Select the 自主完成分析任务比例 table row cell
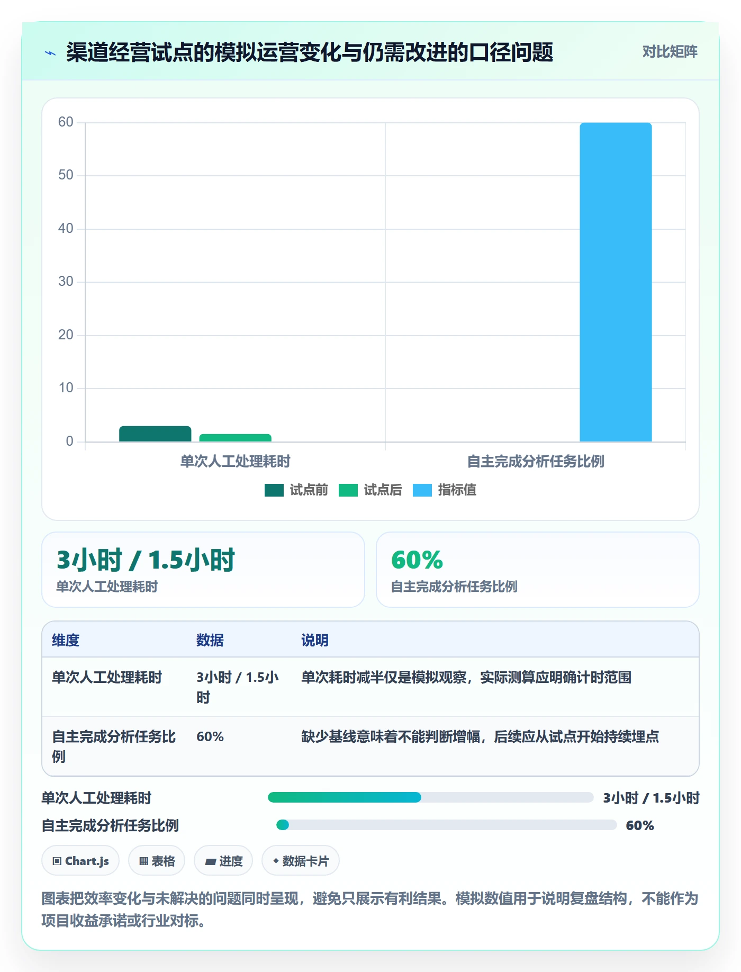The height and width of the screenshot is (972, 741). click(114, 746)
